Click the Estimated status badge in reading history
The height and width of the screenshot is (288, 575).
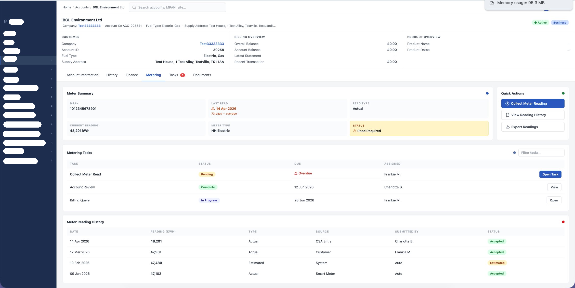(x=497, y=263)
